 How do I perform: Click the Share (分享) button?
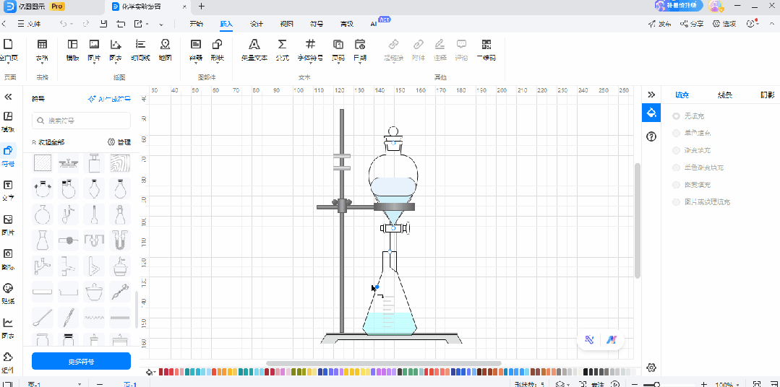click(x=693, y=24)
